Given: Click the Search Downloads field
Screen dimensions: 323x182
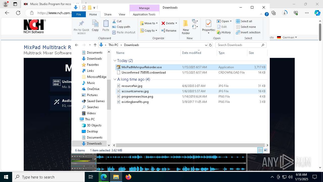Looking at the screenshot, I should (241, 45).
